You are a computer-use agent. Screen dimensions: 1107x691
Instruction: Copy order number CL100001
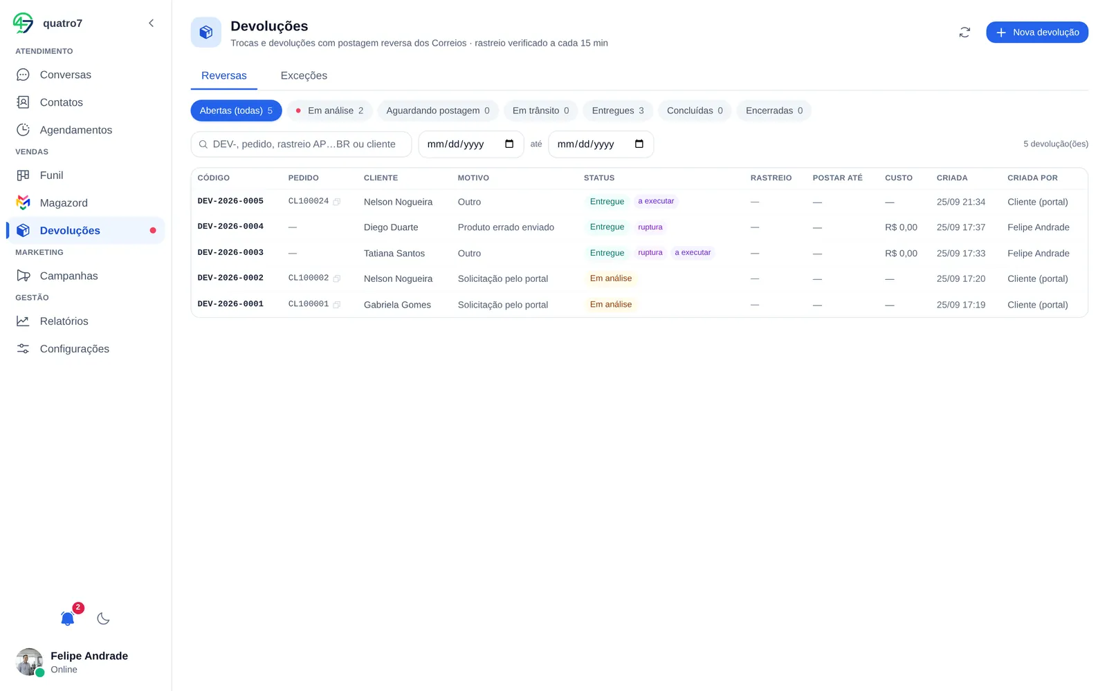[337, 305]
